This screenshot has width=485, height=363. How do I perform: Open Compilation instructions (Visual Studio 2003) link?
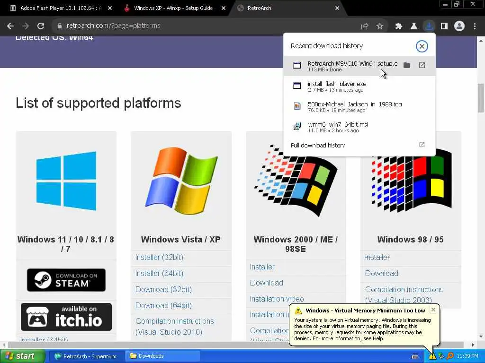click(x=404, y=295)
